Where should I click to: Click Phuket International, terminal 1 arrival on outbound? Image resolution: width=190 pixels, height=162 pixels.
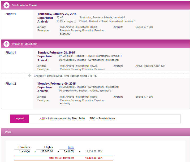107,21
